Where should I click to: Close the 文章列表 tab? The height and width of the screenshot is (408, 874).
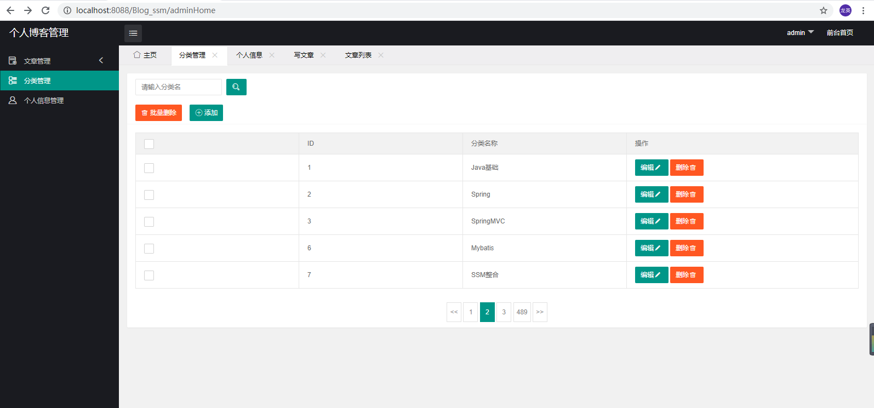tap(381, 55)
